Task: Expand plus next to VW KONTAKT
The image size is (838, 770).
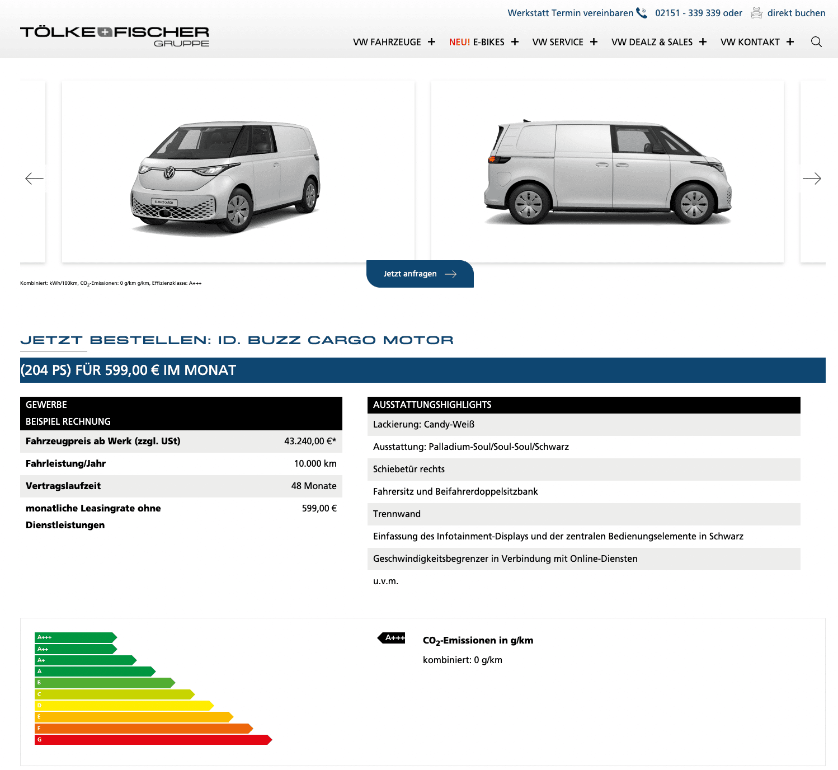Action: 790,42
